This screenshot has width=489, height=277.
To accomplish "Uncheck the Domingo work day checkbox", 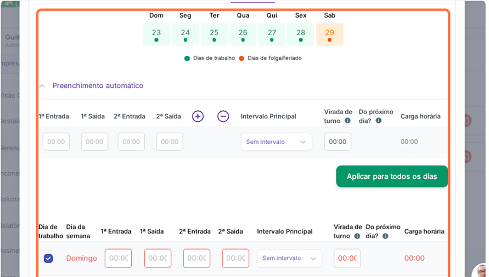I will click(x=48, y=258).
